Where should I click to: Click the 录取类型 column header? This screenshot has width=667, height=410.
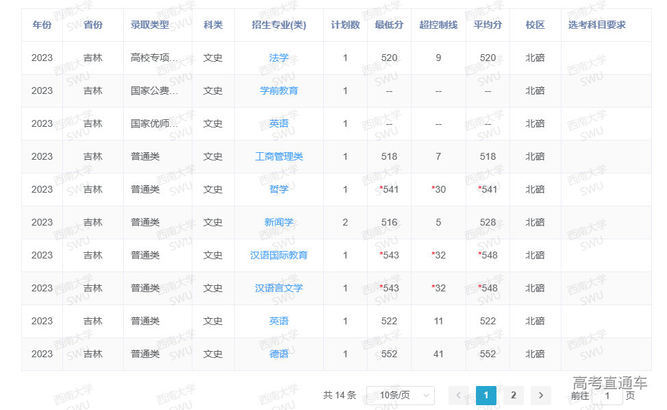point(150,25)
